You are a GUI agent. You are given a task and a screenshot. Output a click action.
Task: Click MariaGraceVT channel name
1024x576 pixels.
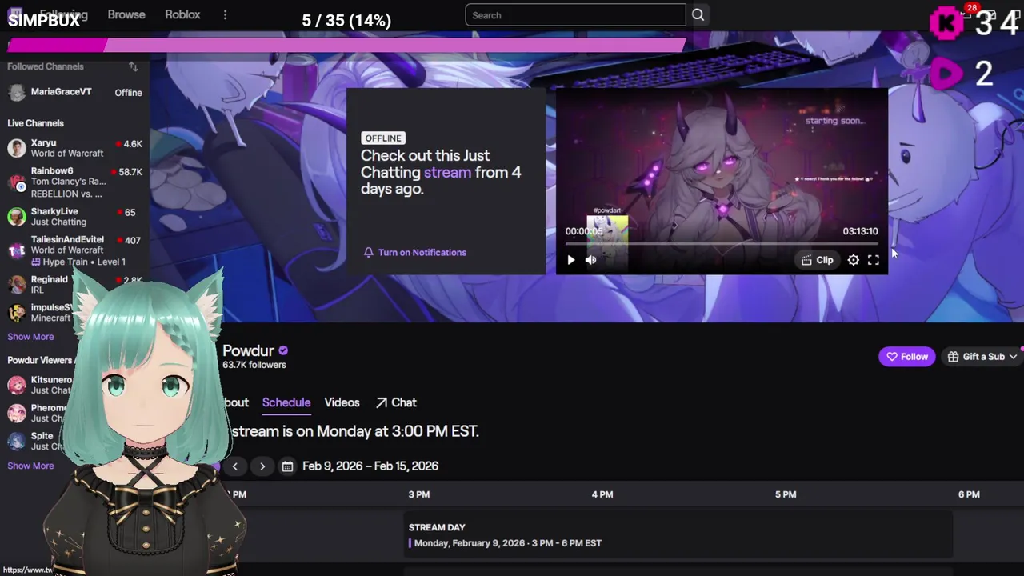point(61,92)
